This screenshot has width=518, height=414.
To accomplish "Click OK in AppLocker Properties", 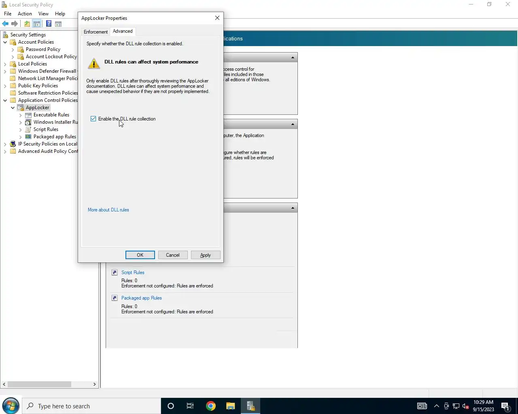I will pos(140,255).
